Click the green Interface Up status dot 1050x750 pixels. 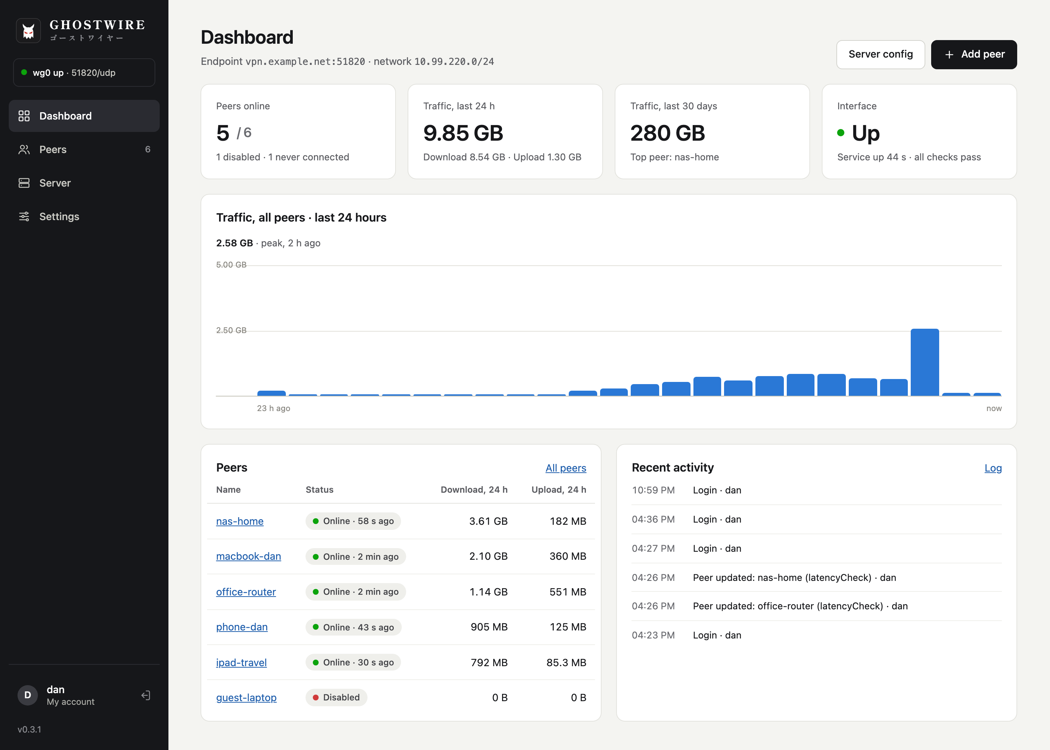point(841,133)
